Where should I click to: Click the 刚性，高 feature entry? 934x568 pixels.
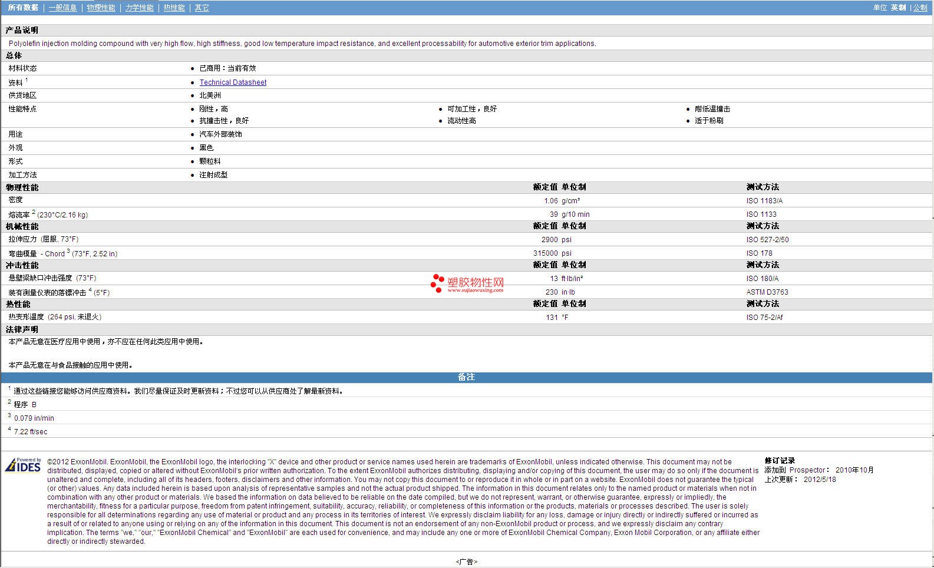coord(213,109)
